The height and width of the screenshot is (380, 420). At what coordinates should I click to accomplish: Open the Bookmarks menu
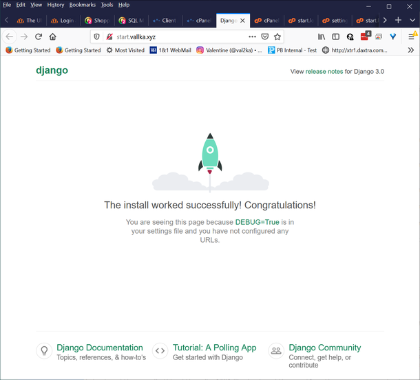click(82, 5)
